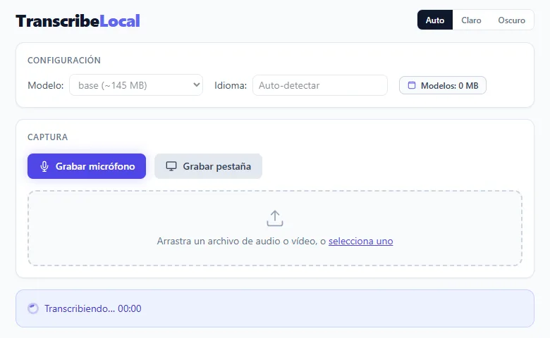This screenshot has width=550, height=338.
Task: Click the Idioma: label
Action: click(x=231, y=85)
